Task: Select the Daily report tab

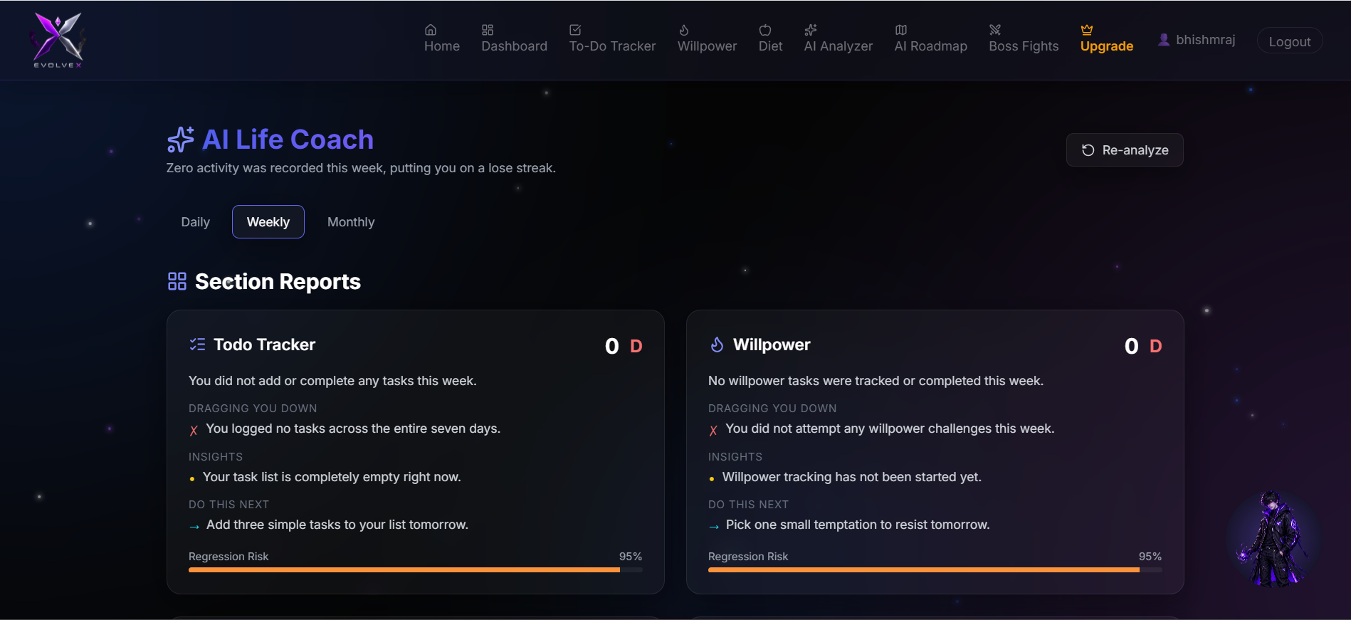Action: [x=196, y=222]
